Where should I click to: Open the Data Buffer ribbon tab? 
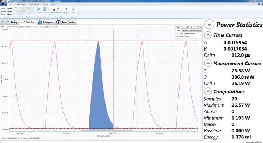point(22,5)
